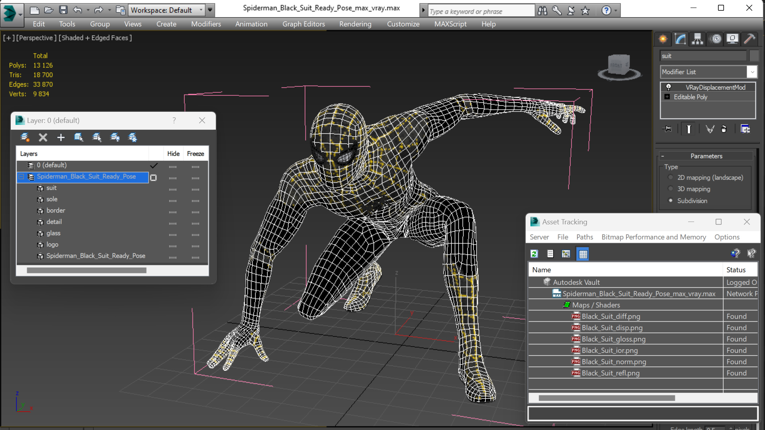
Task: Click the Pin Stack icon
Action: 667,129
